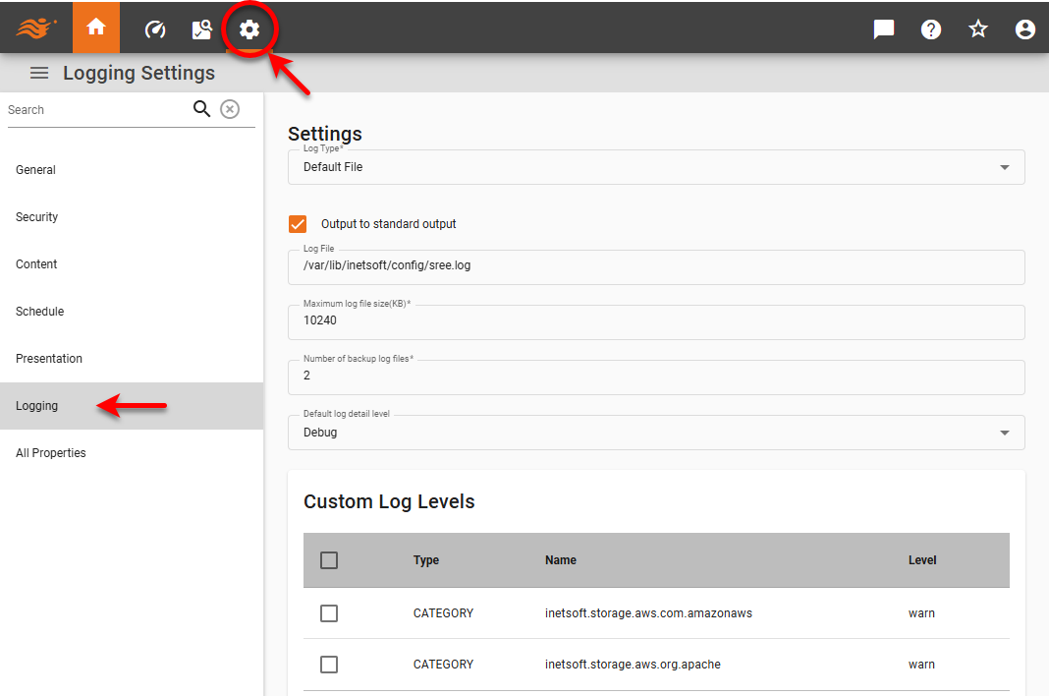Open the All Properties page
The width and height of the screenshot is (1049, 696).
50,452
